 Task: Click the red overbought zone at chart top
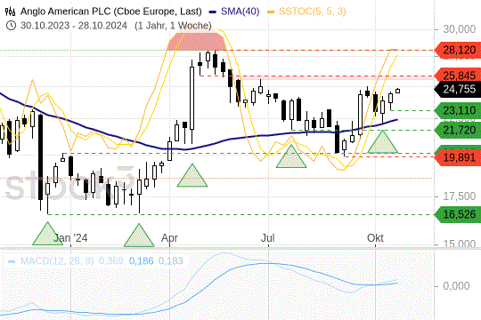197,41
